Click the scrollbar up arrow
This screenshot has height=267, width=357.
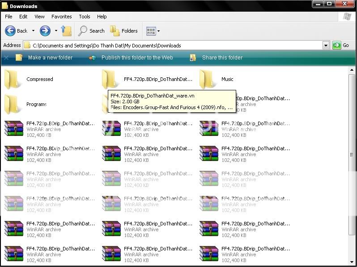click(x=352, y=70)
